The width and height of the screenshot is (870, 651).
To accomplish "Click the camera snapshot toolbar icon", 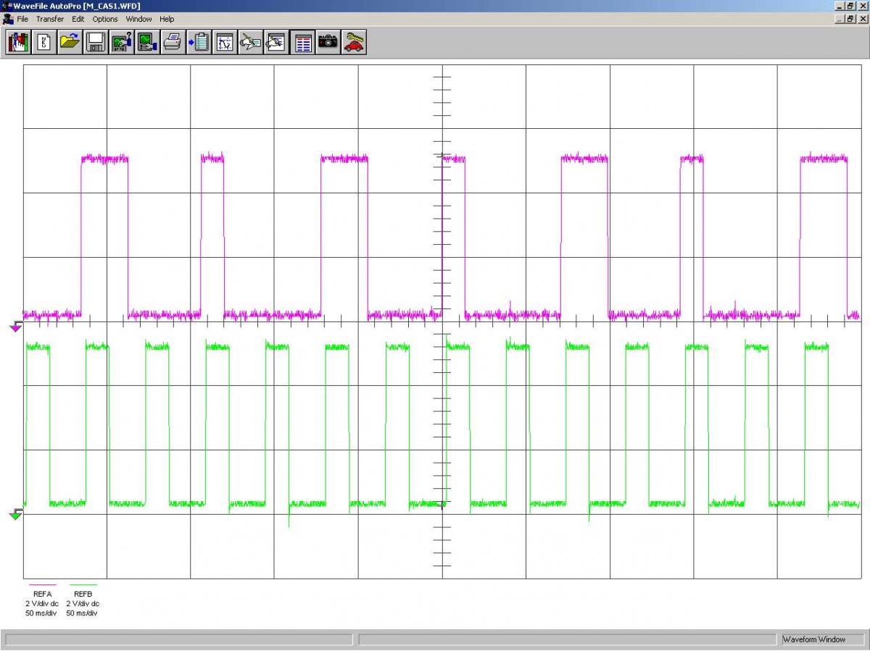I will (328, 43).
